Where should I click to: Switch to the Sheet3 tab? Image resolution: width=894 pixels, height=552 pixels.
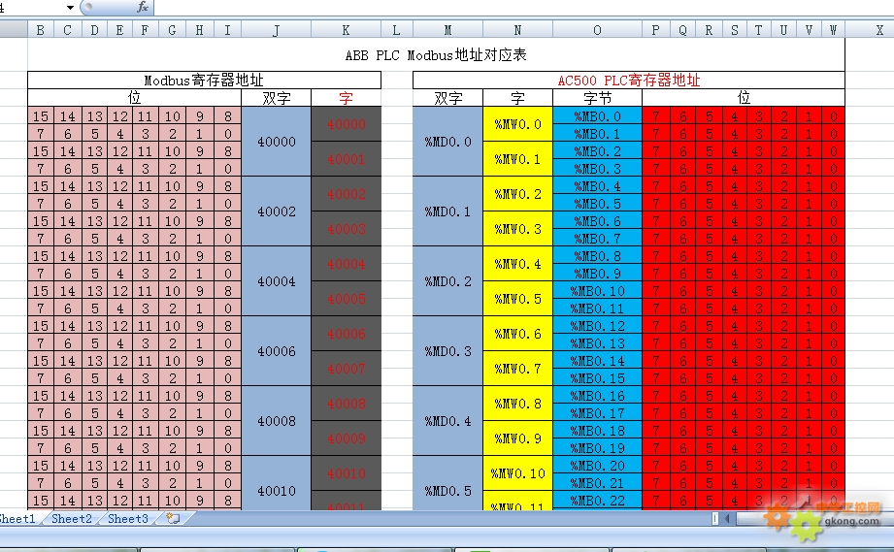point(128,518)
